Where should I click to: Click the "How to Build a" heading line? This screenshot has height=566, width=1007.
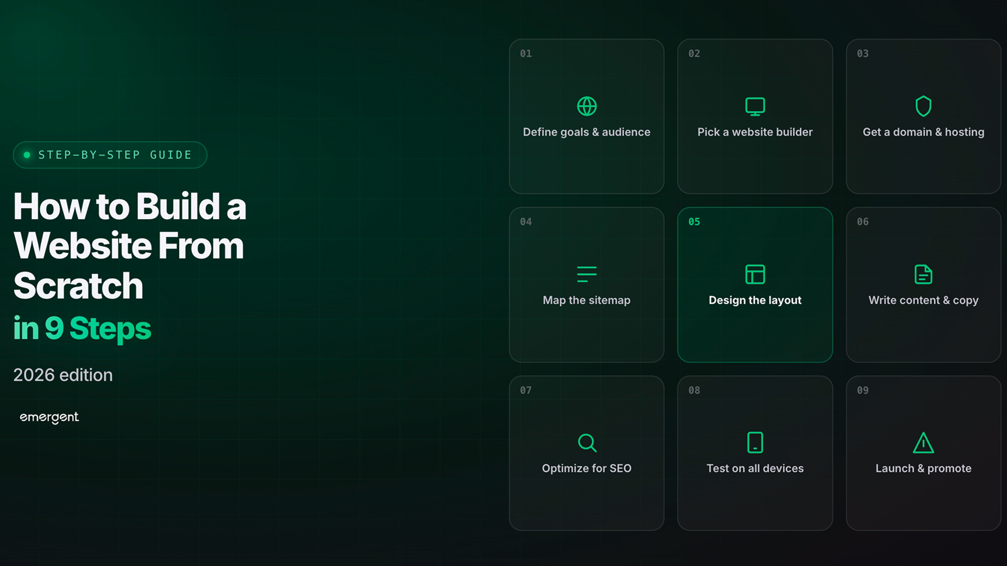point(130,206)
